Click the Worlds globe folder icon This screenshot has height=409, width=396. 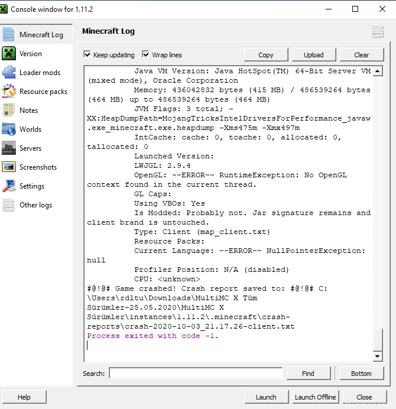click(x=9, y=129)
